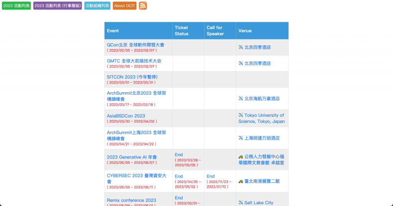Click the Event column header
393x206 pixels.
click(x=138, y=31)
